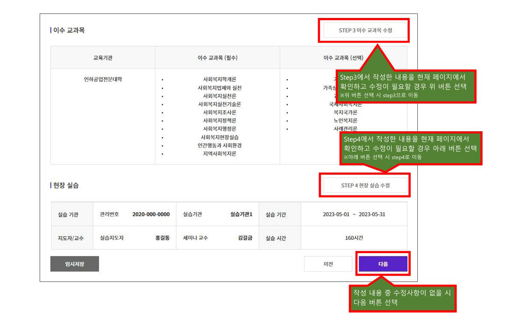Click the course 사회복지현장실습
Screen dimensions: 506x326
219,137
